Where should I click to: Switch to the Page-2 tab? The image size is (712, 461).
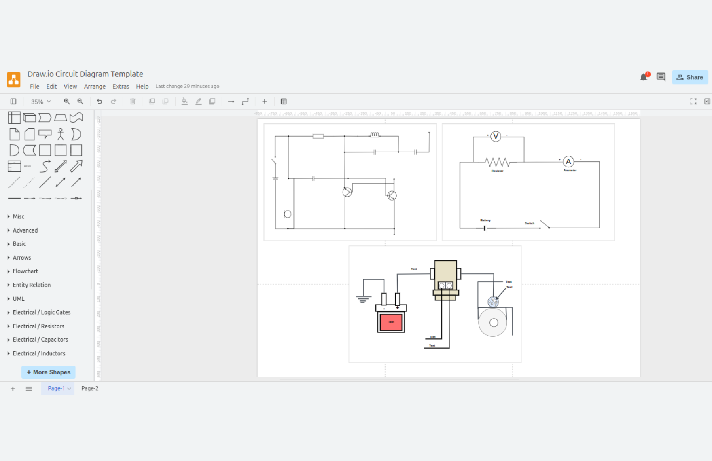tap(90, 388)
